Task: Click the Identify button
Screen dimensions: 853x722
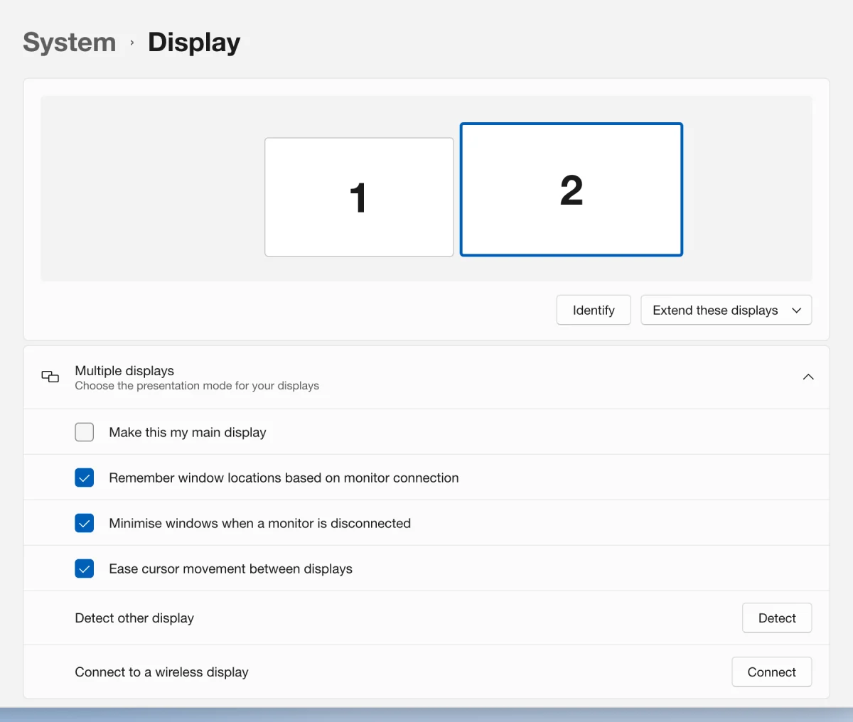Action: click(x=594, y=310)
